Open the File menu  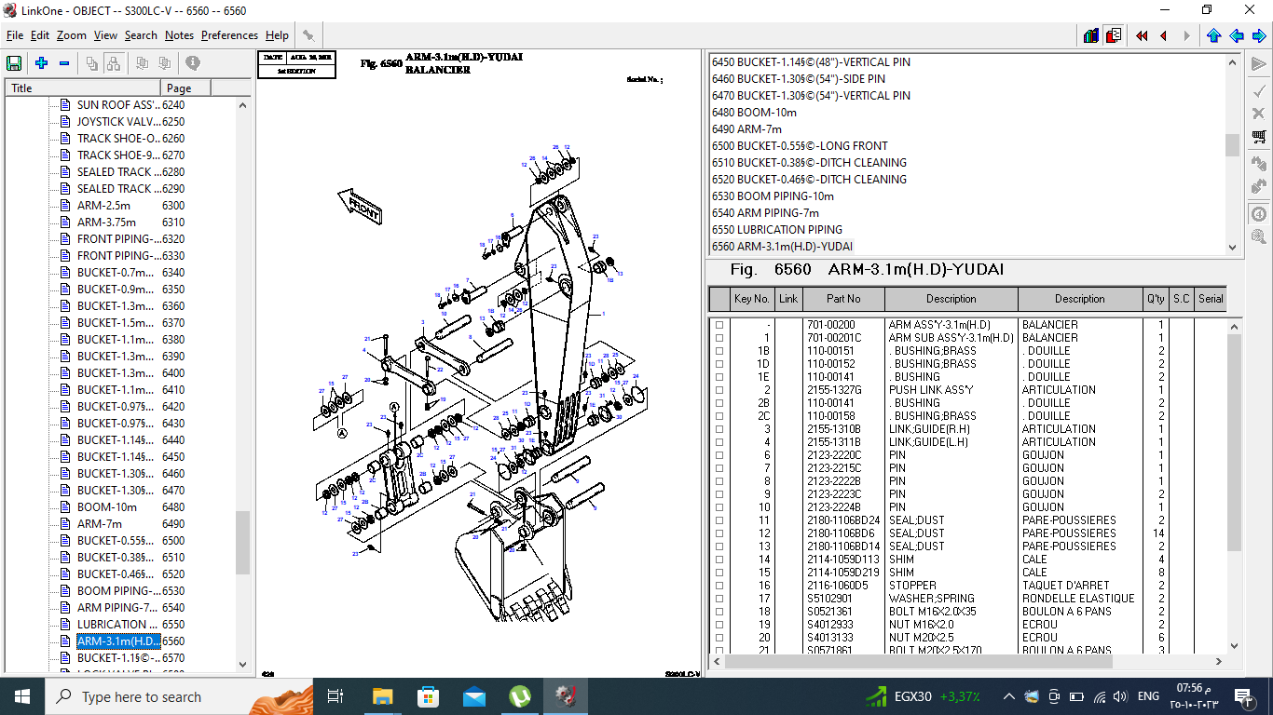(x=14, y=35)
